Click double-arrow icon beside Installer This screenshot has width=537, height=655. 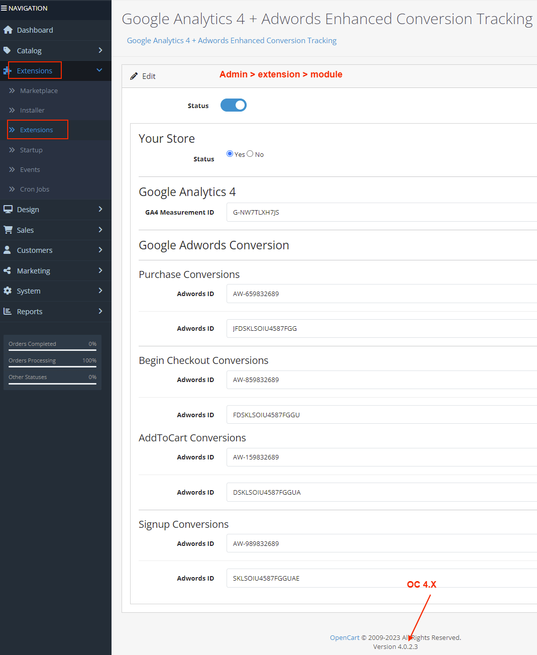tap(12, 110)
